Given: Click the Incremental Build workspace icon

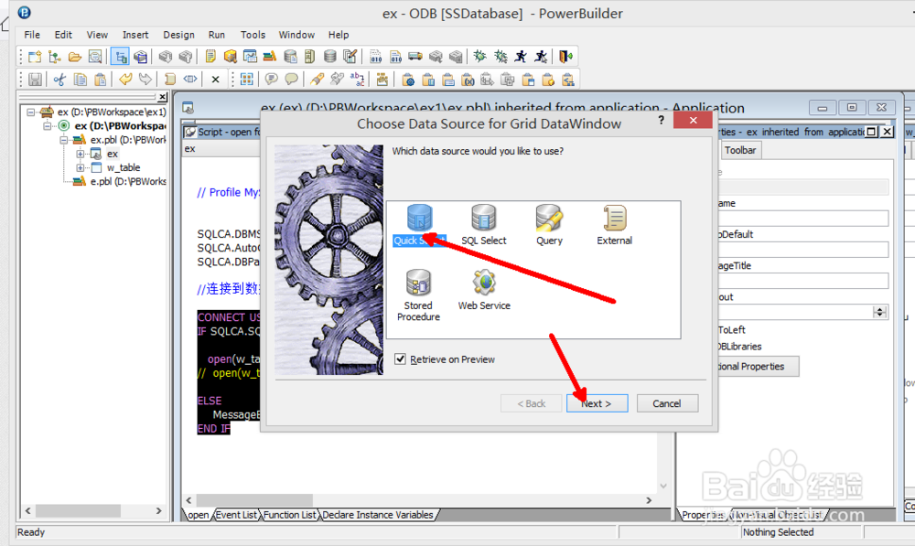Looking at the screenshot, I should coord(376,57).
